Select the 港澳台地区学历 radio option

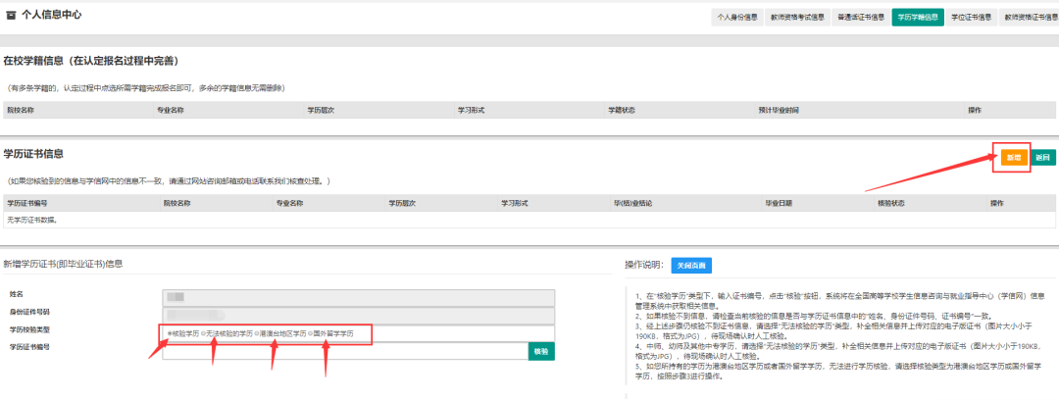point(257,333)
